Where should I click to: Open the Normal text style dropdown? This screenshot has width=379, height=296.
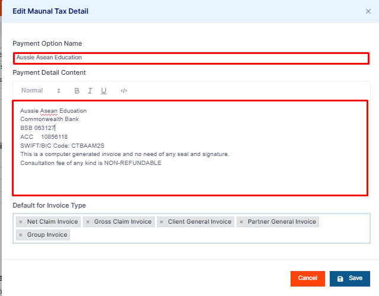(40, 91)
